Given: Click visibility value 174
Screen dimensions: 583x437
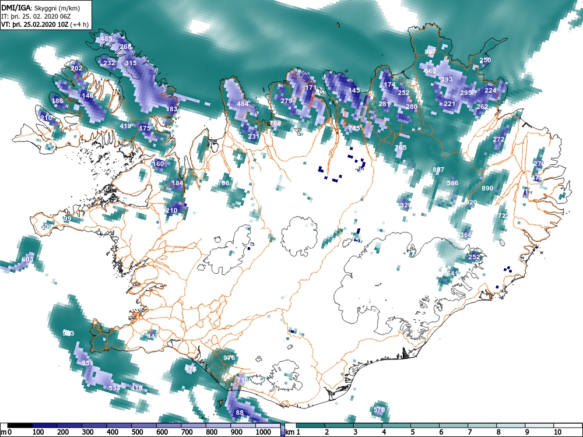Looking at the screenshot, I should point(389,84).
